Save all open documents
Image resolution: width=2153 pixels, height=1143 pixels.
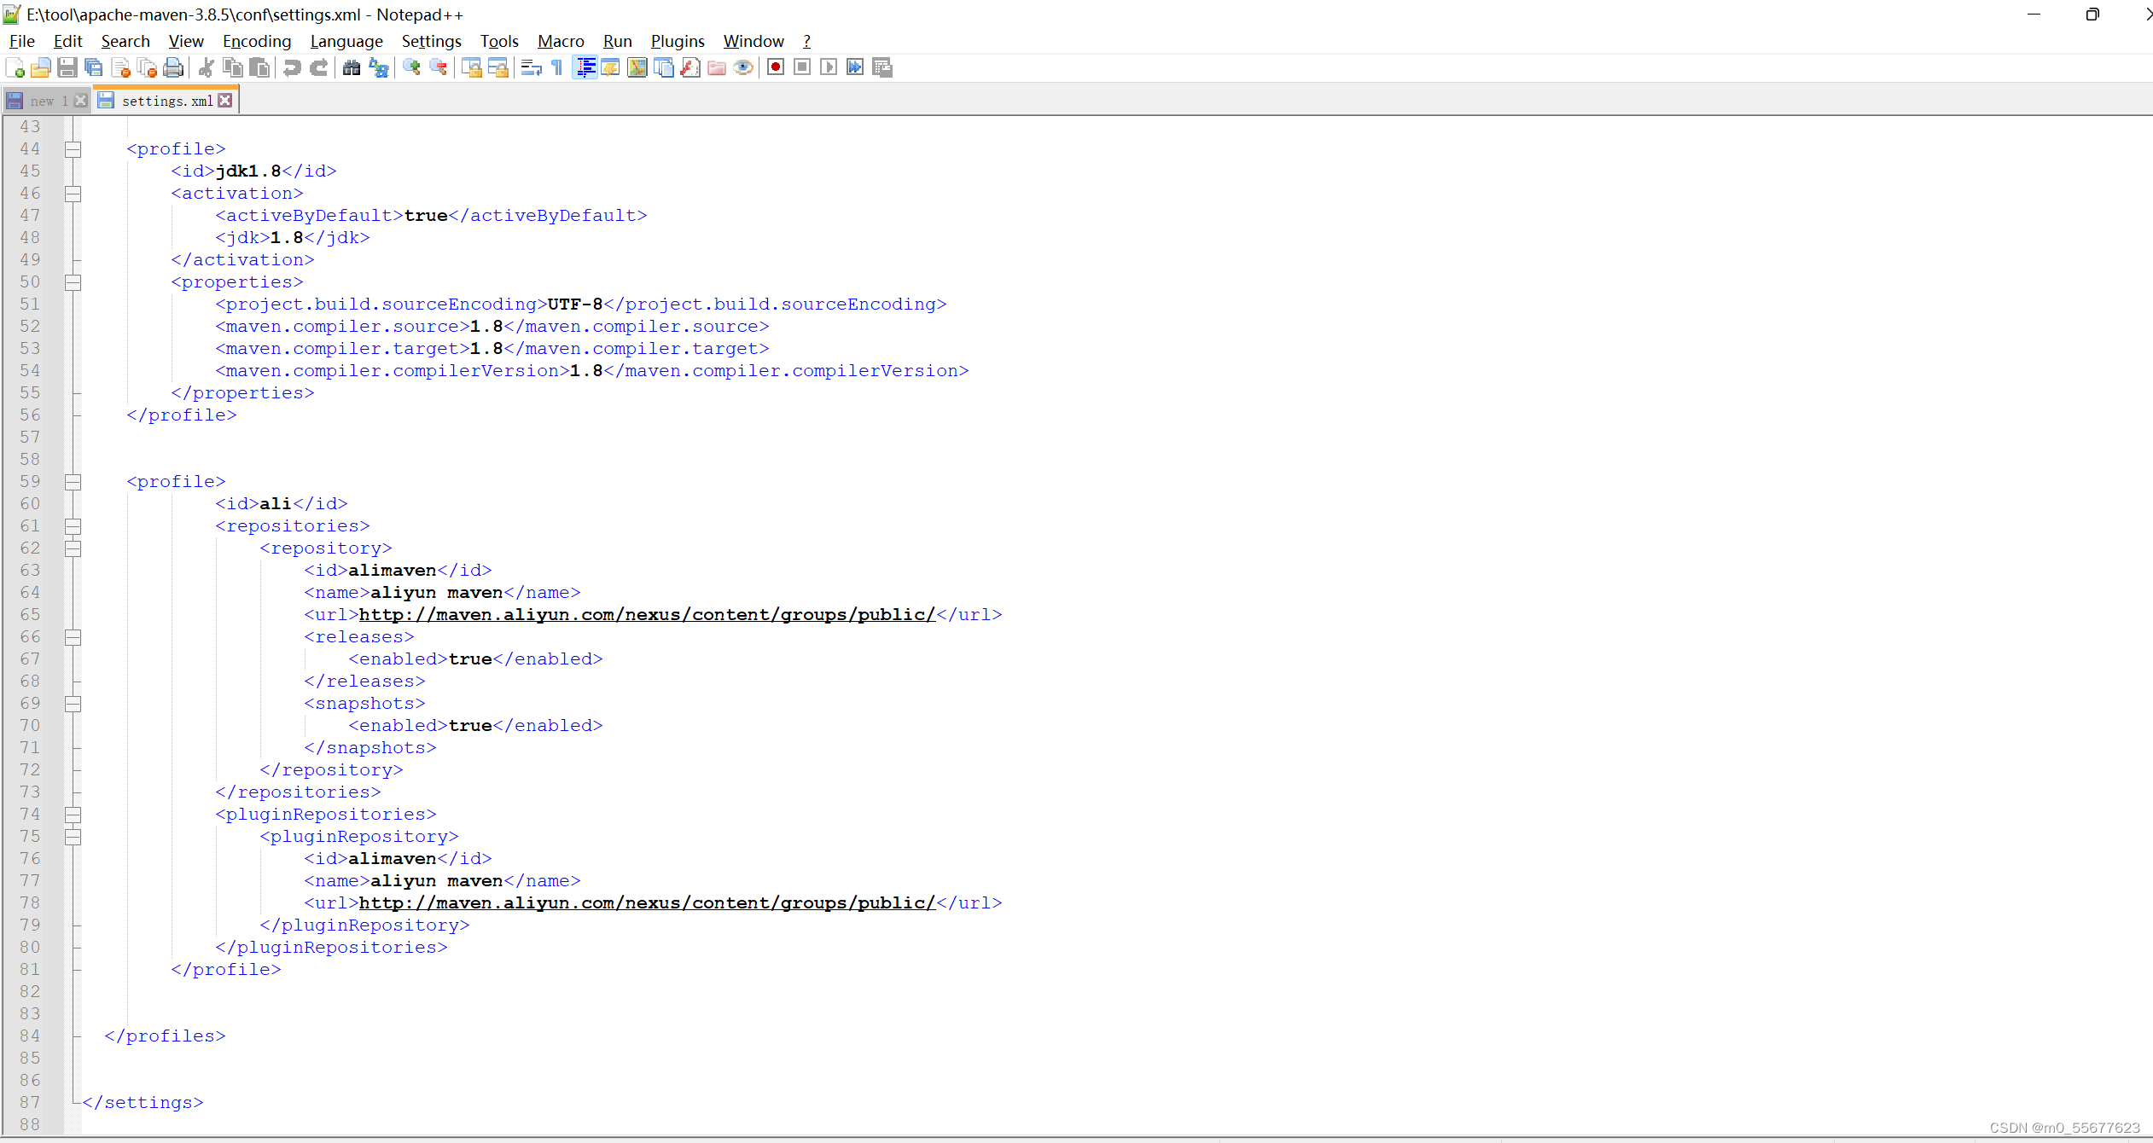click(94, 67)
